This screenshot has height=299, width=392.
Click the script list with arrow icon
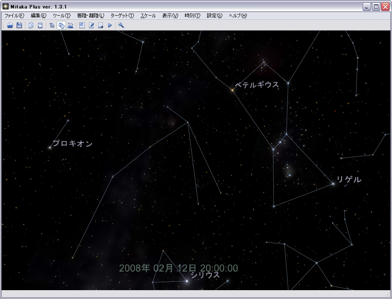(x=101, y=25)
